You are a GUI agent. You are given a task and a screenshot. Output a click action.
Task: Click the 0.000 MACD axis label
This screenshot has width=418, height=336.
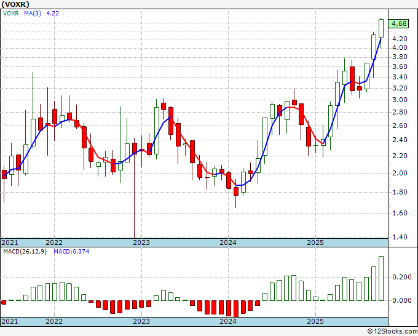(400, 300)
